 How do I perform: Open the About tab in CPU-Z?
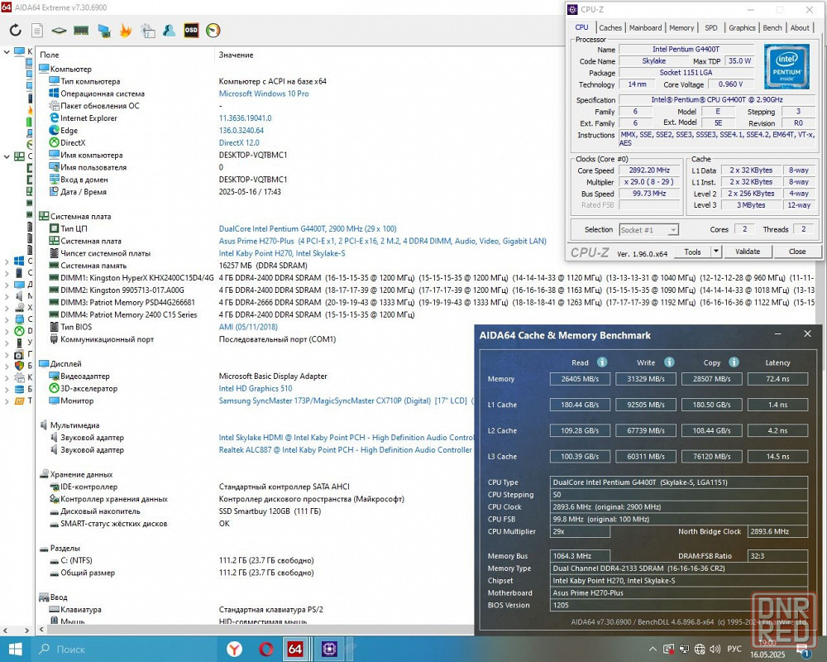pyautogui.click(x=800, y=27)
